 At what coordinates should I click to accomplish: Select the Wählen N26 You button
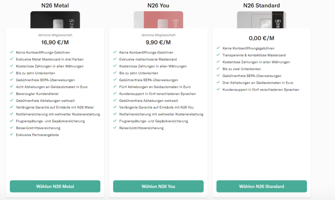158,186
